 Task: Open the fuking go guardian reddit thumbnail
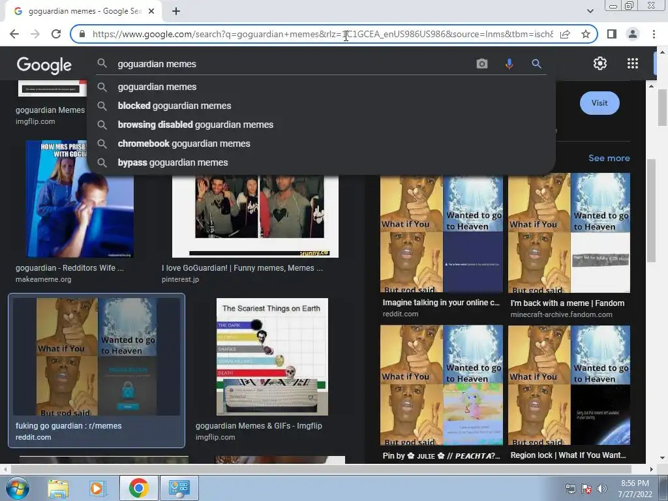pos(97,357)
